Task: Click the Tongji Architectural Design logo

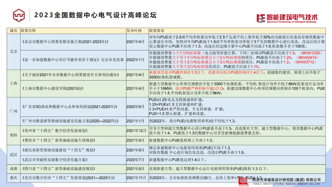Action: 243,181
